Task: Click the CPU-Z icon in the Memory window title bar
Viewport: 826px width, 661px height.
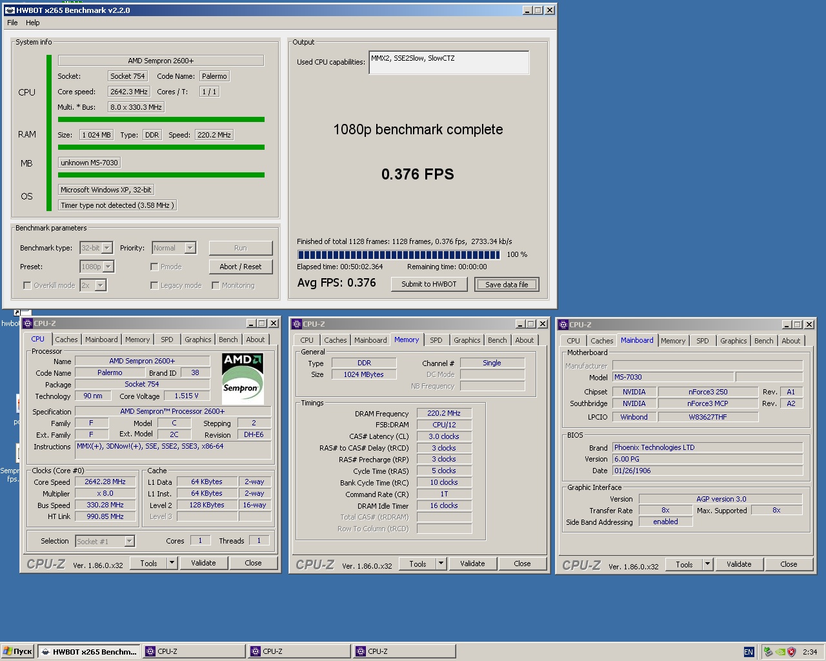Action: [x=297, y=324]
